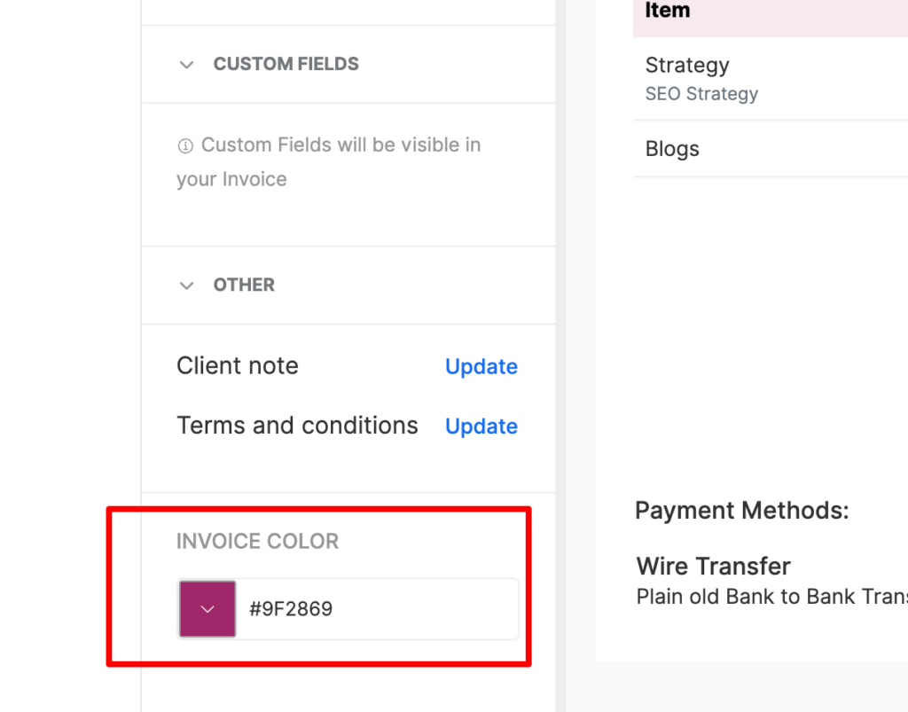The height and width of the screenshot is (712, 908).
Task: Select the Strategy line item
Action: pyautogui.click(x=687, y=65)
